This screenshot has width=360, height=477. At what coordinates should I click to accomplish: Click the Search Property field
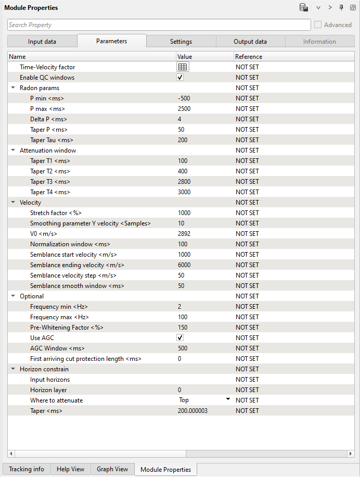[x=159, y=25]
